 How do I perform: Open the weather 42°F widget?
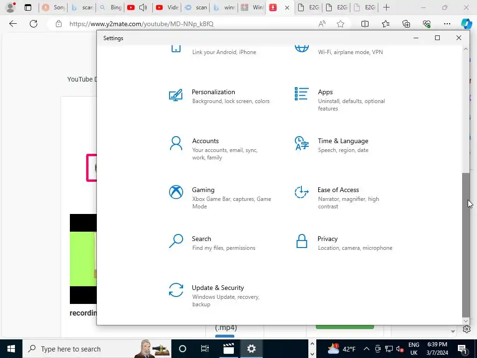tap(341, 349)
